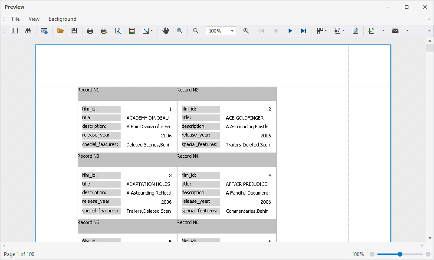
Task: Click the Export Document icon
Action: click(x=372, y=31)
